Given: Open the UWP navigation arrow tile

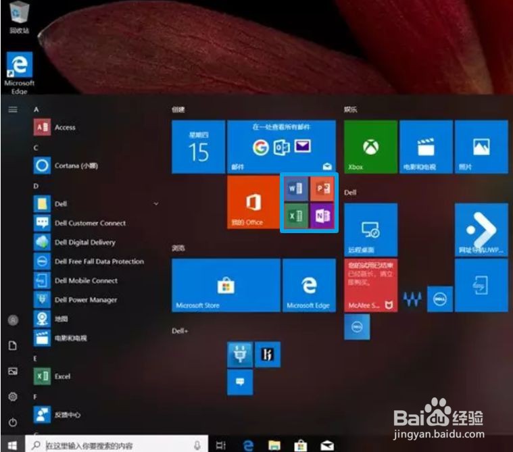Looking at the screenshot, I should [481, 230].
